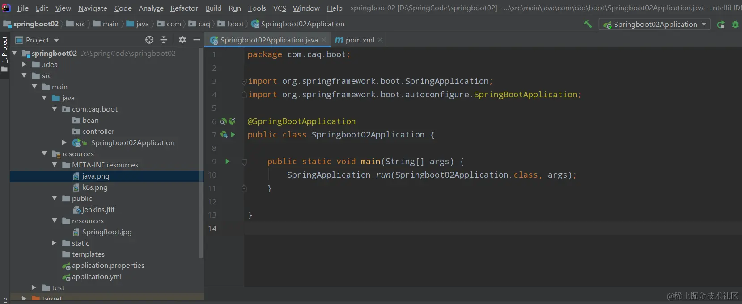Select the templates folder
Viewport: 742px width, 304px height.
click(x=83, y=254)
